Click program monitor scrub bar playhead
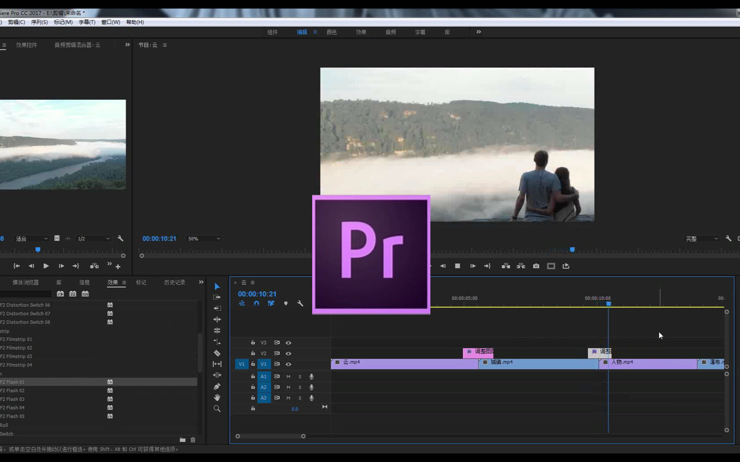The image size is (740, 462). (x=572, y=250)
